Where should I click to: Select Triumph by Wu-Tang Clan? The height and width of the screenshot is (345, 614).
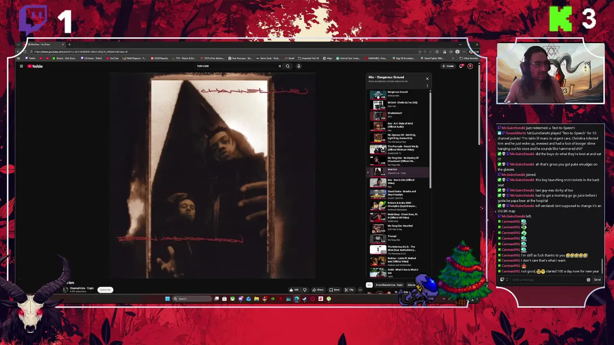[x=399, y=238]
